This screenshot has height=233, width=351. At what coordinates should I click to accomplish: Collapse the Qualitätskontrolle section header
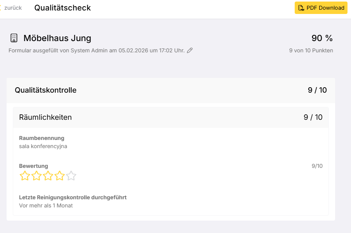point(46,90)
